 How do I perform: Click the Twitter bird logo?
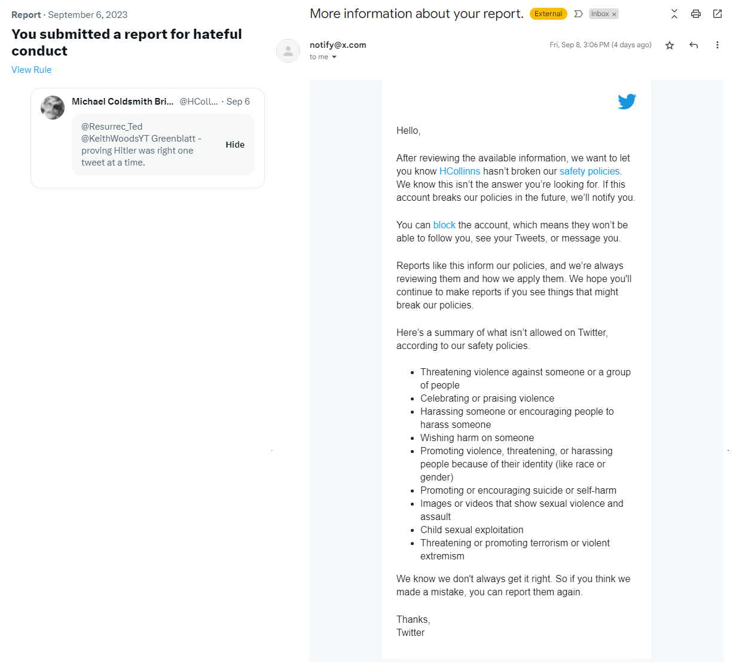627,102
